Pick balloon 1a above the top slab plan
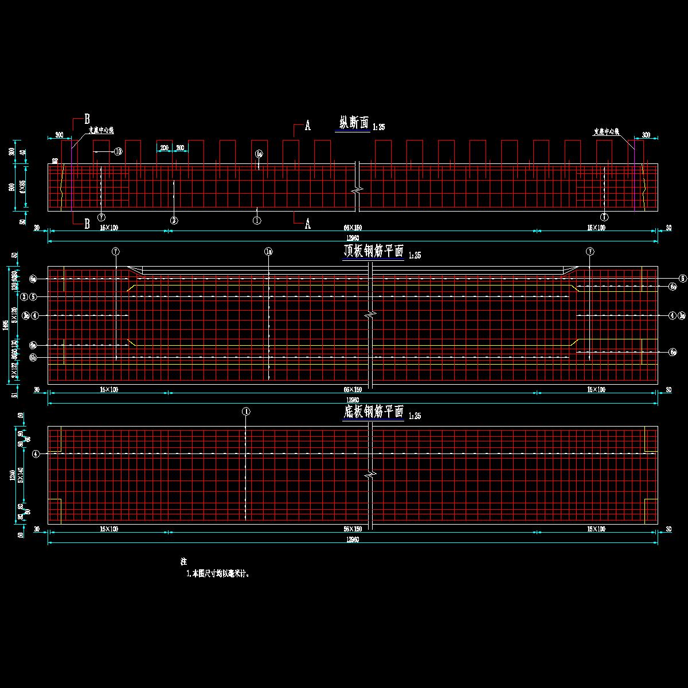 pyautogui.click(x=268, y=251)
